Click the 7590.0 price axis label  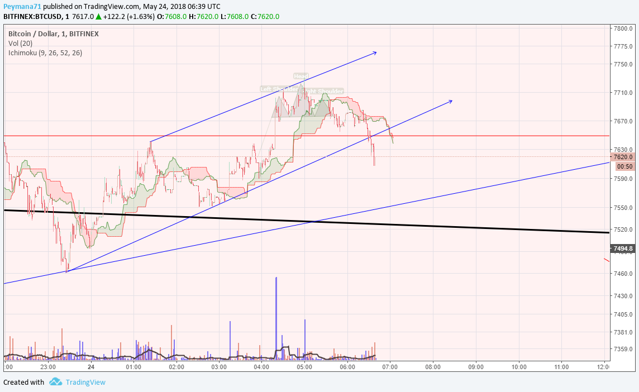click(623, 179)
